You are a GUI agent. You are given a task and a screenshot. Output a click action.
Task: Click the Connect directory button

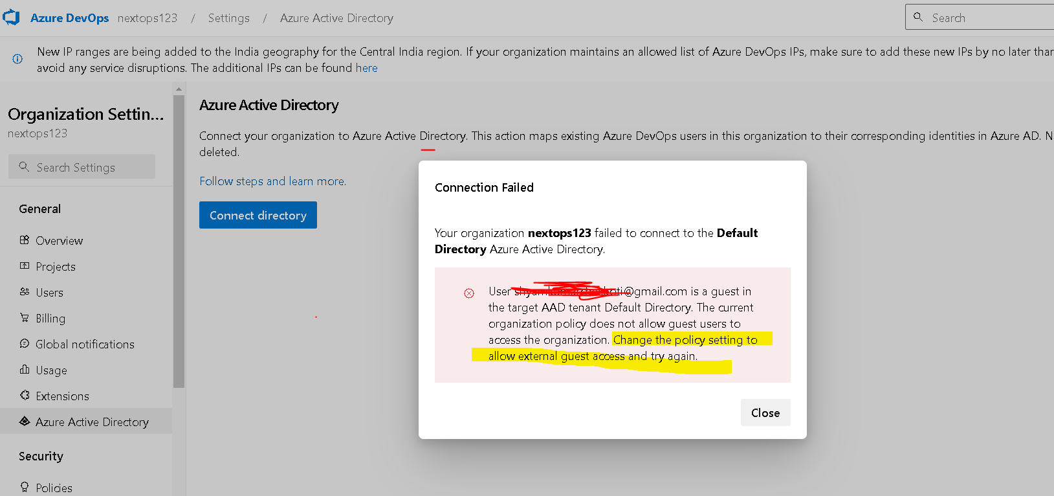(258, 215)
